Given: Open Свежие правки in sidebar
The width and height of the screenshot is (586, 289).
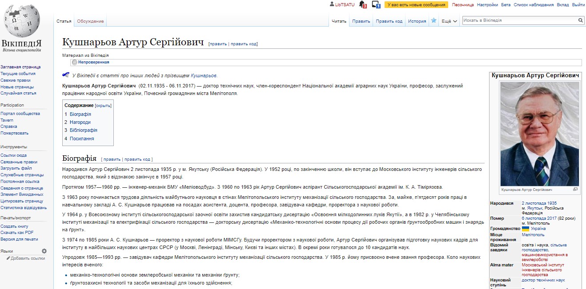Looking at the screenshot, I should pos(16,80).
